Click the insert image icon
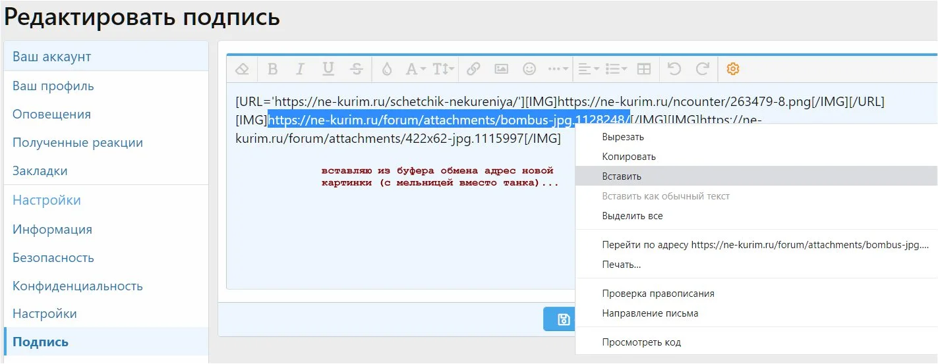This screenshot has width=938, height=364. pyautogui.click(x=502, y=68)
